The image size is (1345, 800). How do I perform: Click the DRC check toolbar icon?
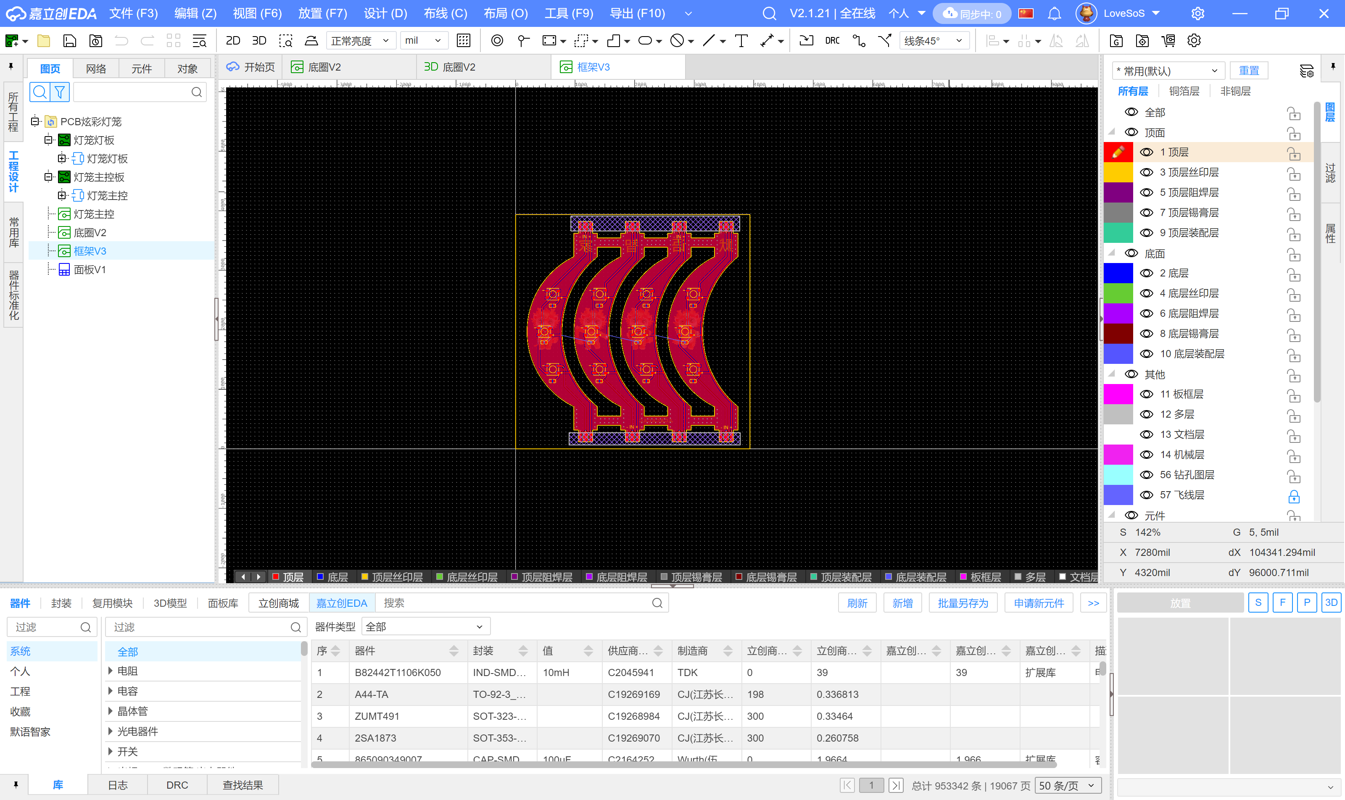click(x=832, y=40)
